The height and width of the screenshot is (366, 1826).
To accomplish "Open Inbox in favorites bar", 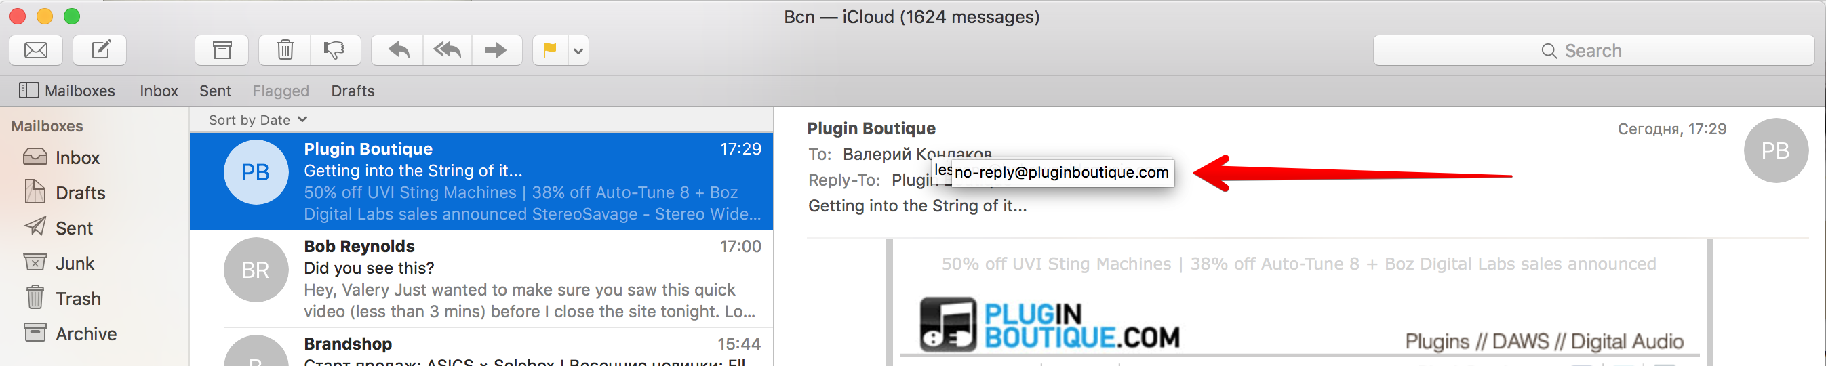I will (x=159, y=91).
